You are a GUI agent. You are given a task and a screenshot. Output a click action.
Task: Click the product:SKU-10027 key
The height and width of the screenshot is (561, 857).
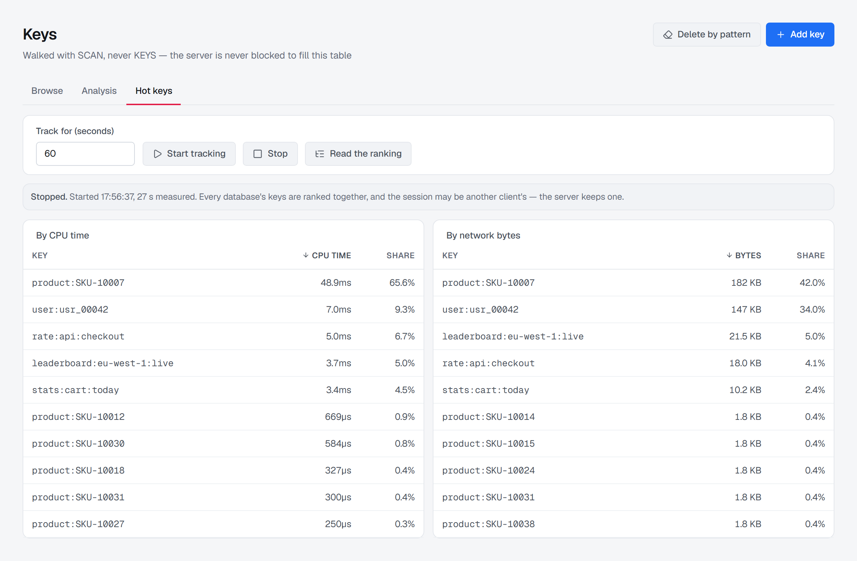[x=78, y=524]
